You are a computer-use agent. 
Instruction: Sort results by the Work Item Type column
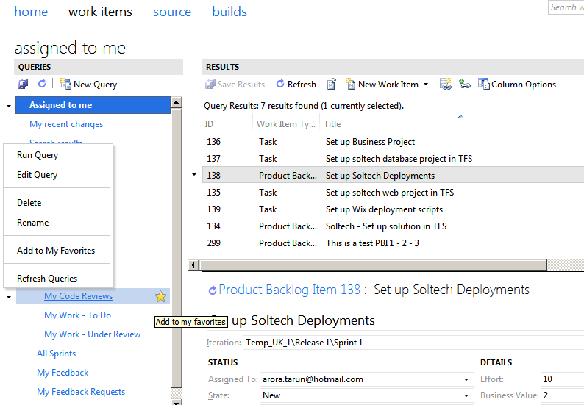286,124
